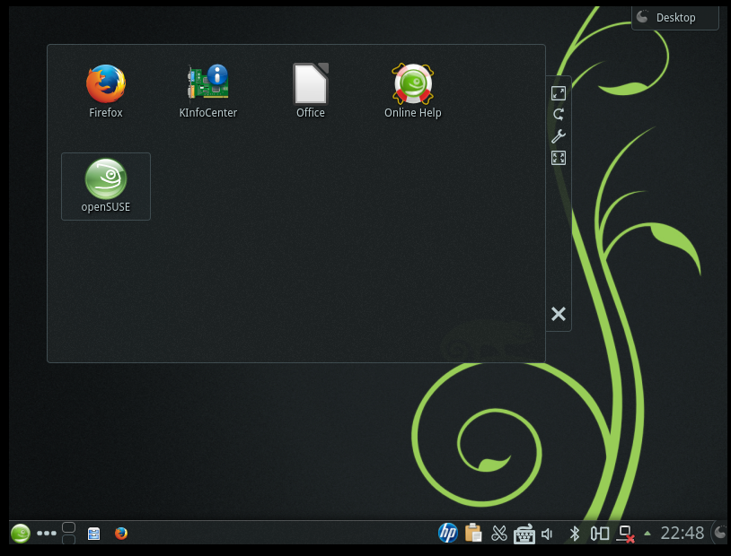This screenshot has height=556, width=731.
Task: Open the disconnected network tray icon
Action: click(x=625, y=534)
